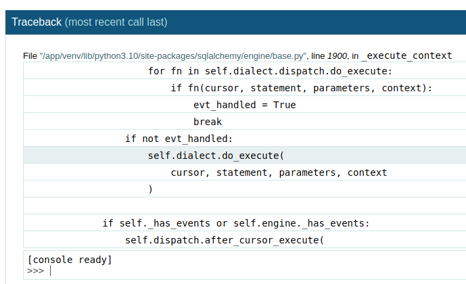Select the 'if fn(cursor, statement...' code line

pos(301,88)
